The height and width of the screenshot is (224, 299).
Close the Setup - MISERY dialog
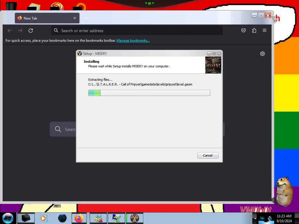[219, 54]
